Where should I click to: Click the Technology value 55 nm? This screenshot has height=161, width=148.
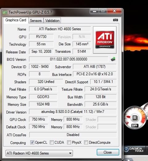tap(41, 44)
